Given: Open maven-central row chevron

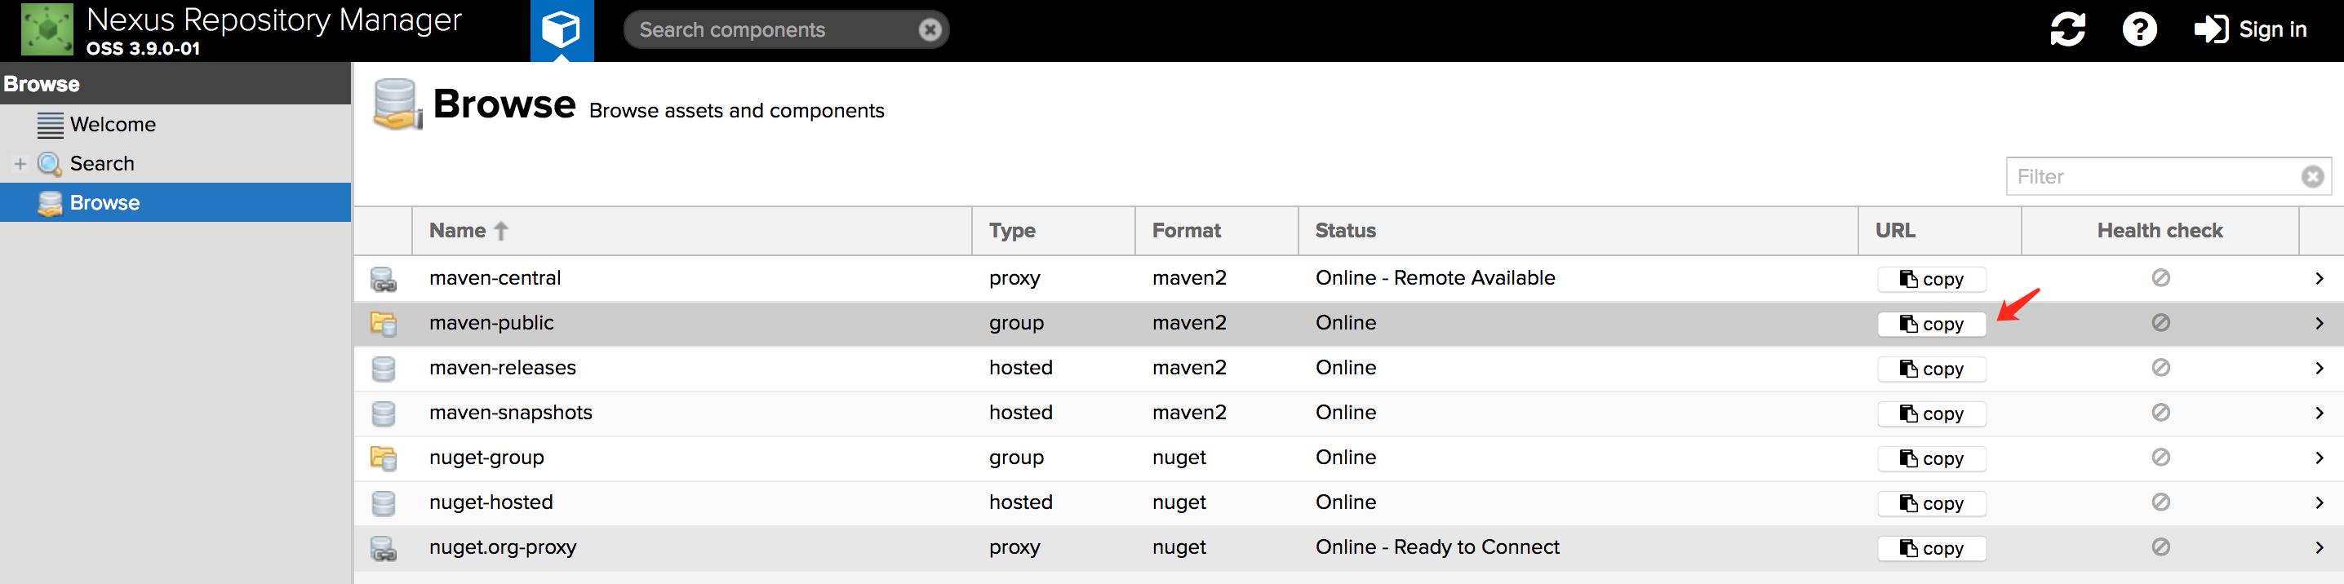Looking at the screenshot, I should pyautogui.click(x=2320, y=278).
